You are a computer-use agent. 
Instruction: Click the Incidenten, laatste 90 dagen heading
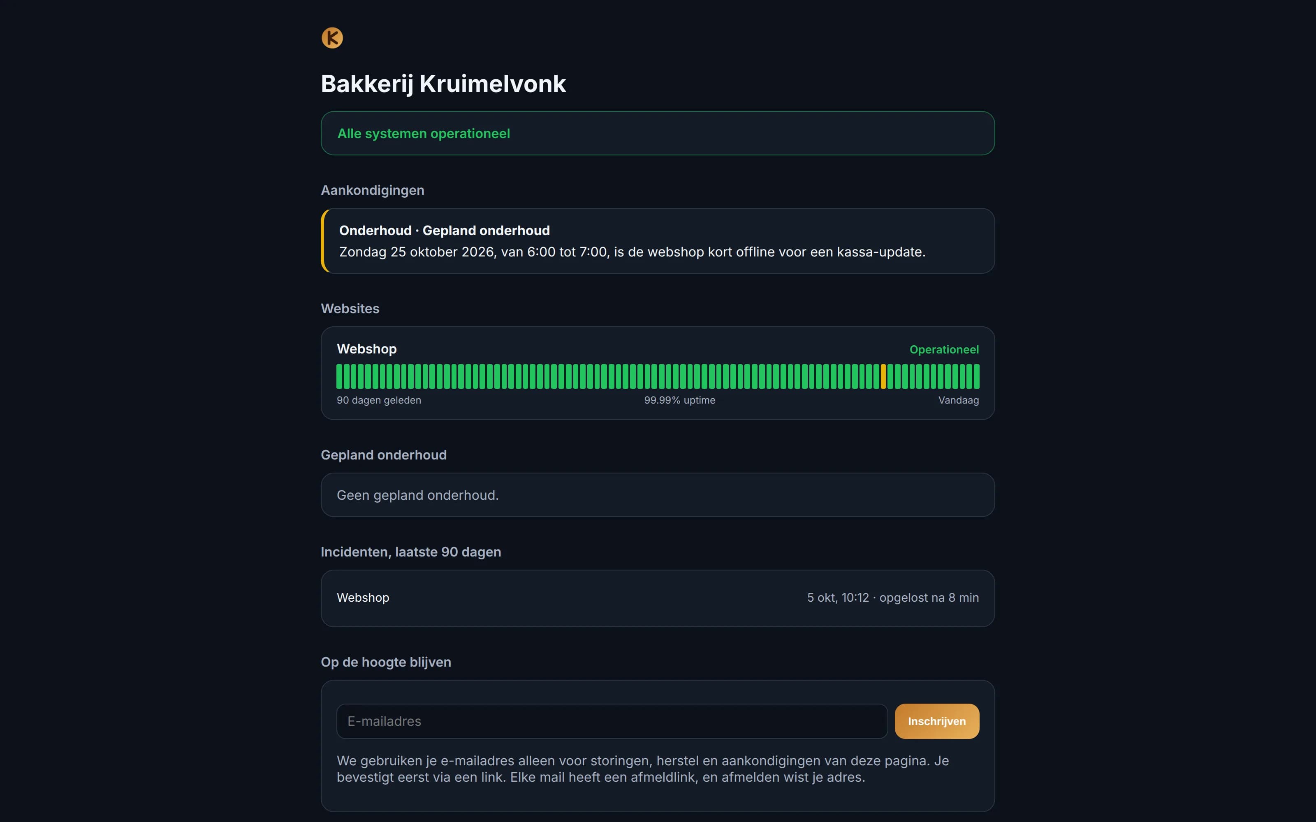pos(410,552)
